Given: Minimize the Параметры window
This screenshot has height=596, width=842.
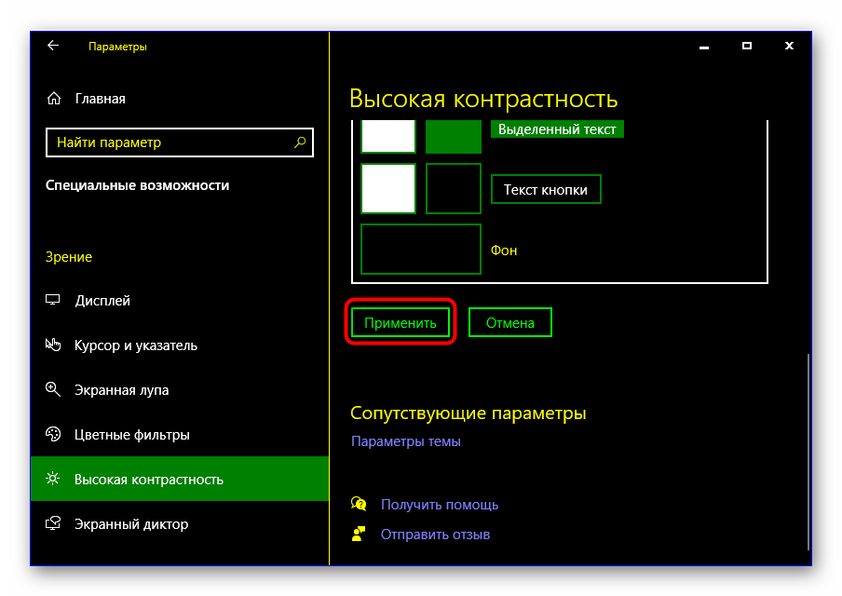Looking at the screenshot, I should pos(704,47).
